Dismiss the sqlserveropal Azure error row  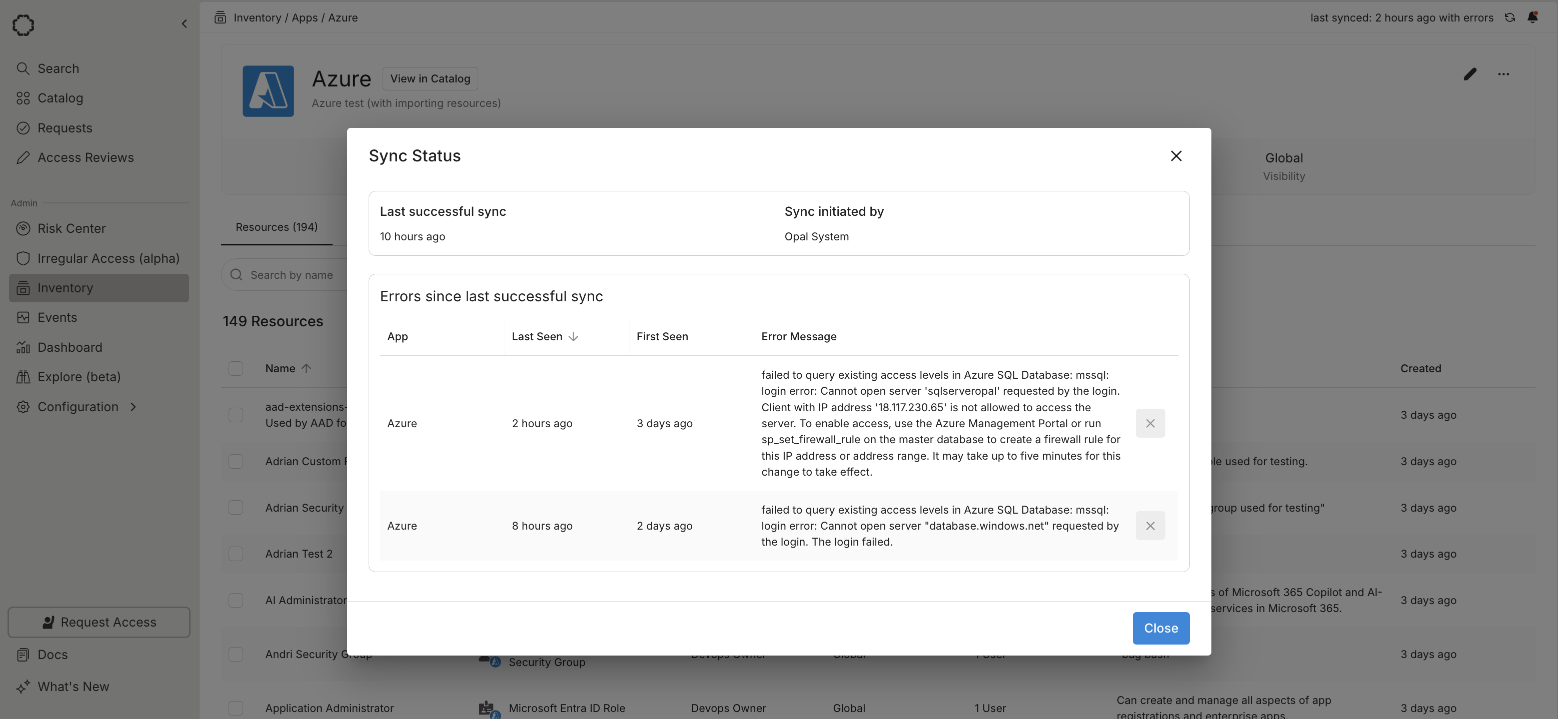point(1150,423)
